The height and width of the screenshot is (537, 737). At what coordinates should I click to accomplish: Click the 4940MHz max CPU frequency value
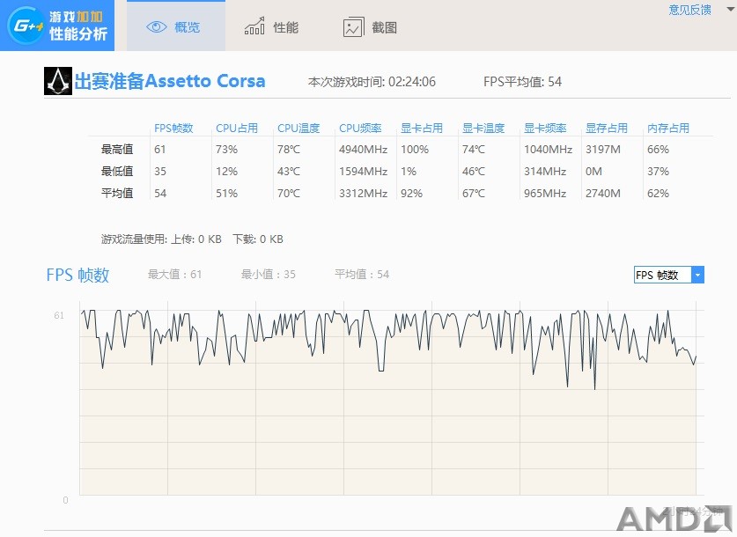[364, 150]
